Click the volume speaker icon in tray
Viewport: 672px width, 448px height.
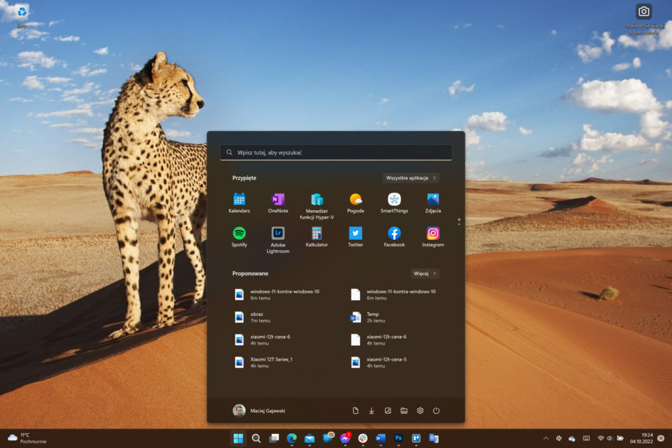click(x=610, y=438)
